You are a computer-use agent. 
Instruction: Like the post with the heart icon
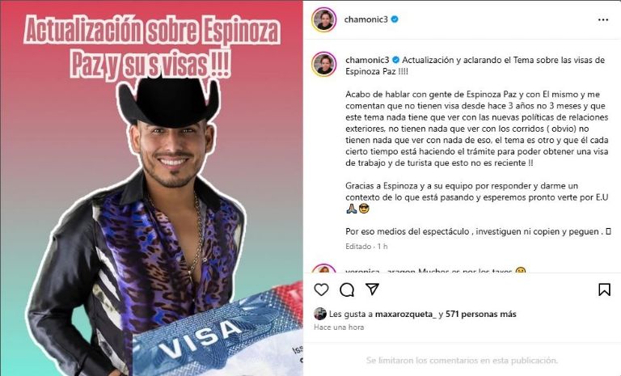click(x=321, y=289)
